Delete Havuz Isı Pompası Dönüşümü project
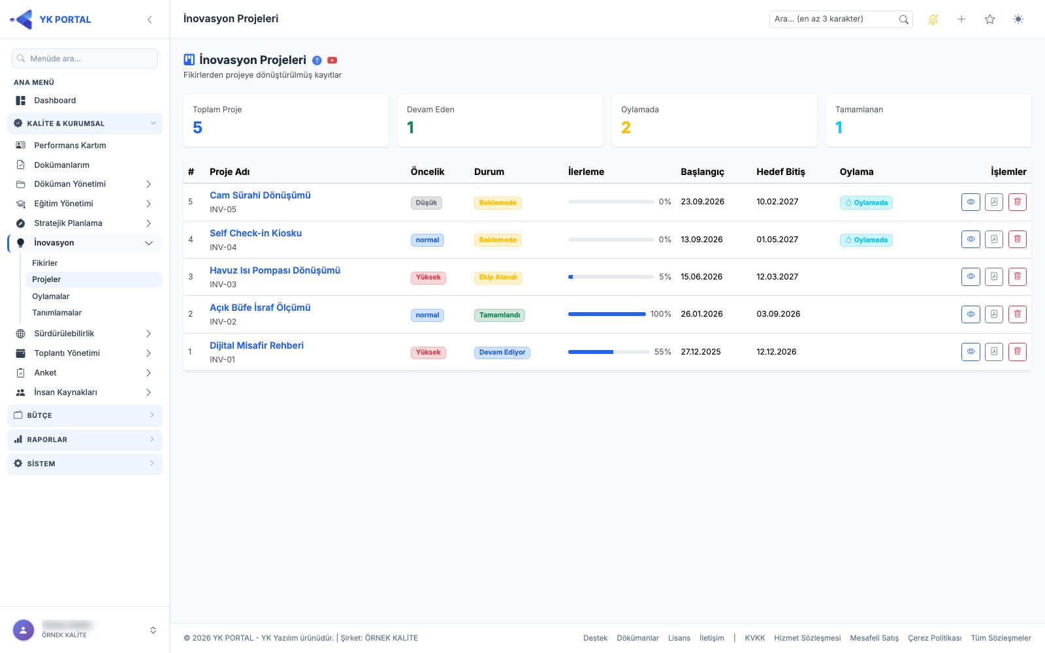The width and height of the screenshot is (1045, 653). pos(1018,277)
